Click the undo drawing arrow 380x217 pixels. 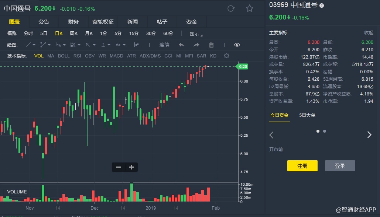181,45
